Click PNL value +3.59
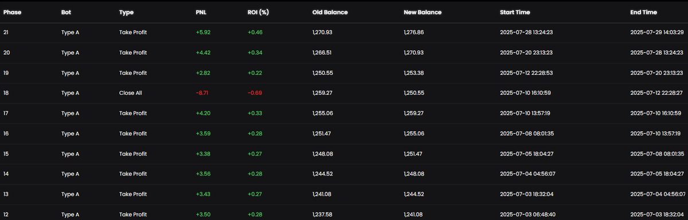The image size is (688, 220). coord(203,133)
